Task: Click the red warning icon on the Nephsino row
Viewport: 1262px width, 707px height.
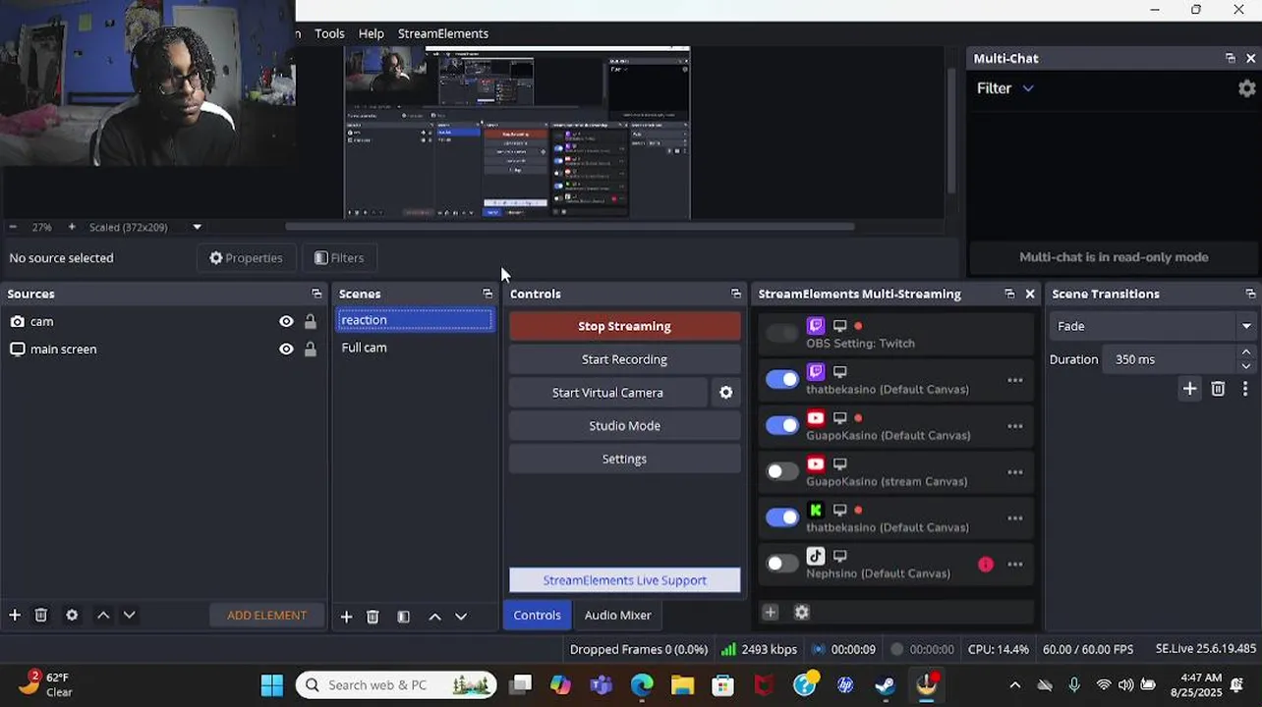Action: pos(986,565)
